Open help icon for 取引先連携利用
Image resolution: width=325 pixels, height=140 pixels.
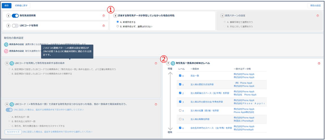(x=104, y=16)
